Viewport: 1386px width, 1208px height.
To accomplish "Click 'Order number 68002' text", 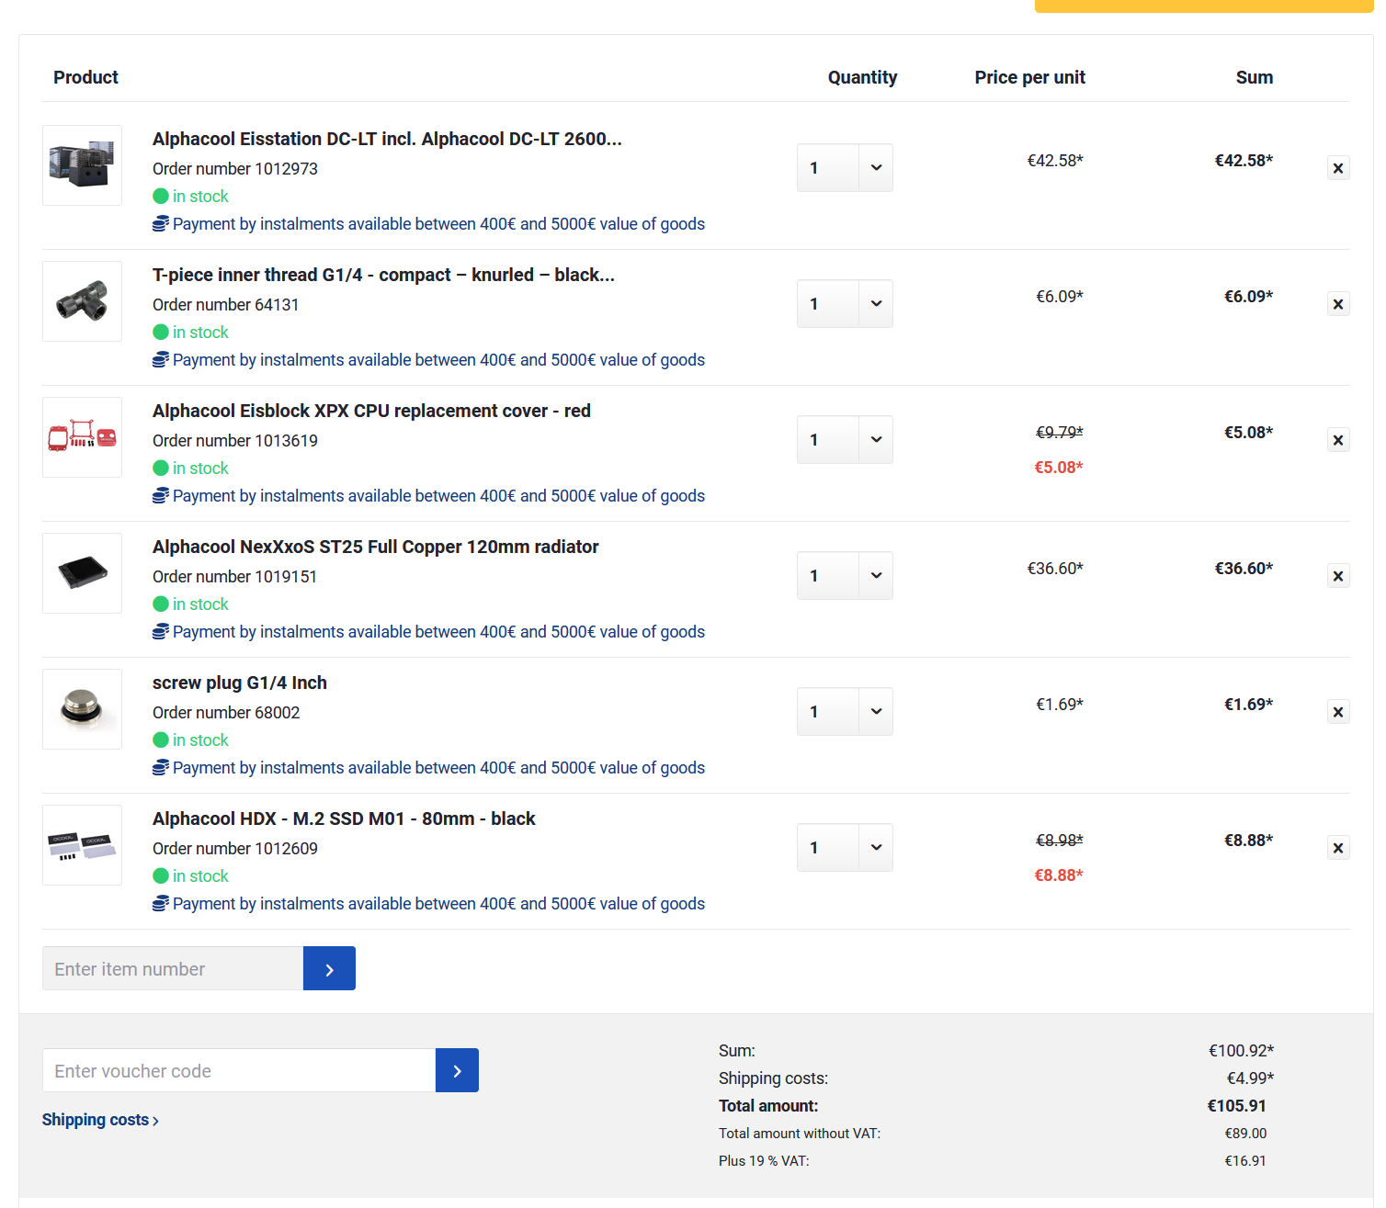I will [x=226, y=713].
